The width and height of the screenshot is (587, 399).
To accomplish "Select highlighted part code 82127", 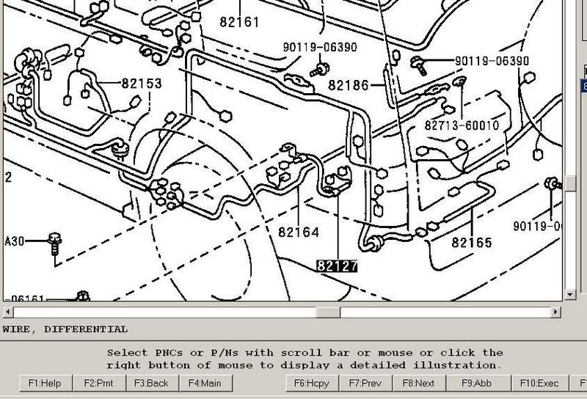I will tap(337, 266).
